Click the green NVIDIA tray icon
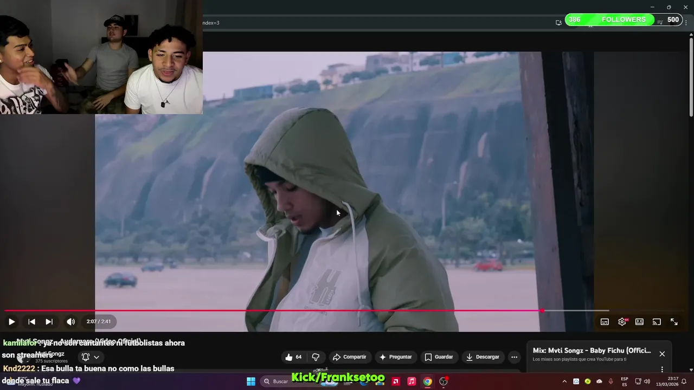 tap(588, 381)
